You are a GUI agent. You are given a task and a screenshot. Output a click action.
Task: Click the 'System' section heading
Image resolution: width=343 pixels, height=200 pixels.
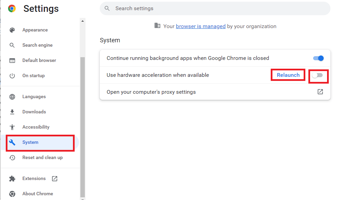tap(110, 40)
